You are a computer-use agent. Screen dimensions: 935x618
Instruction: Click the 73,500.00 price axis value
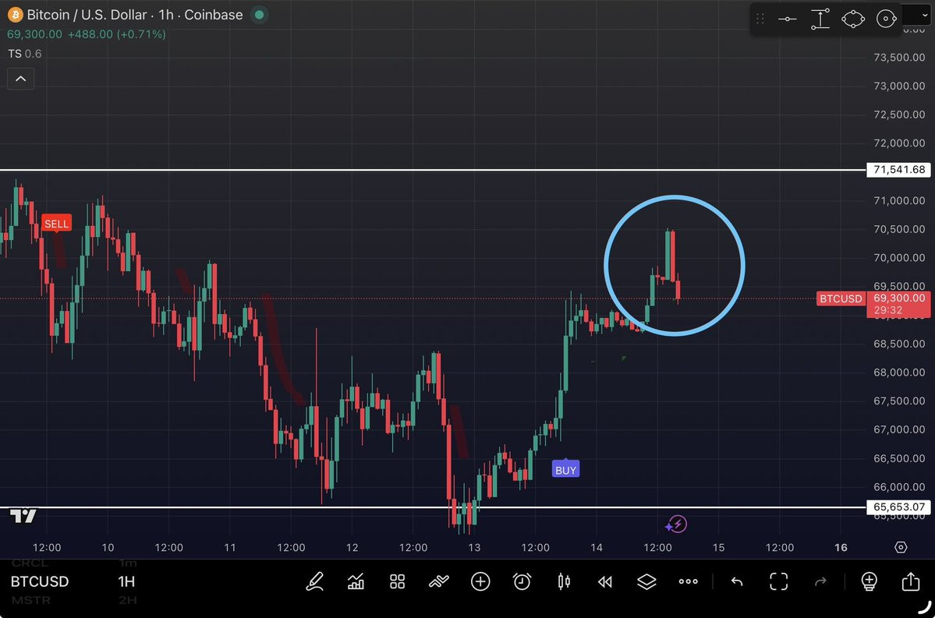(x=899, y=57)
